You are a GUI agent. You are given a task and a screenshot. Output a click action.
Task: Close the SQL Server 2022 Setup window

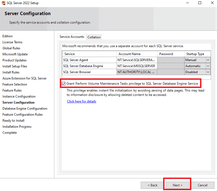tap(212, 3)
